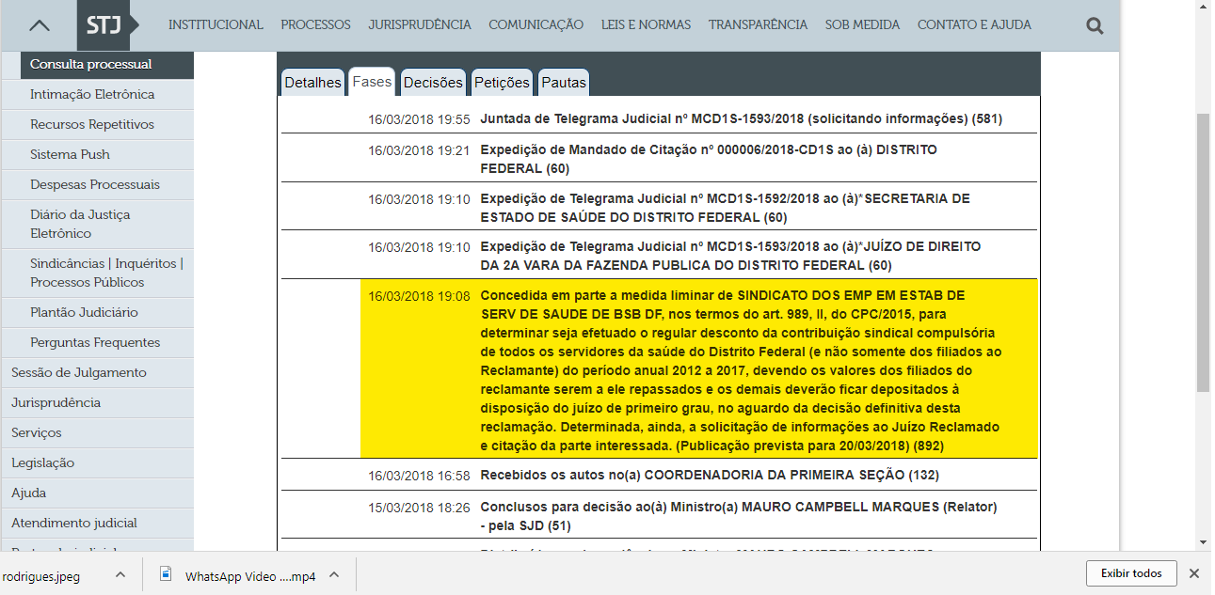Switch to the Detalhes tab
Image resolution: width=1215 pixels, height=595 pixels.
pyautogui.click(x=312, y=83)
